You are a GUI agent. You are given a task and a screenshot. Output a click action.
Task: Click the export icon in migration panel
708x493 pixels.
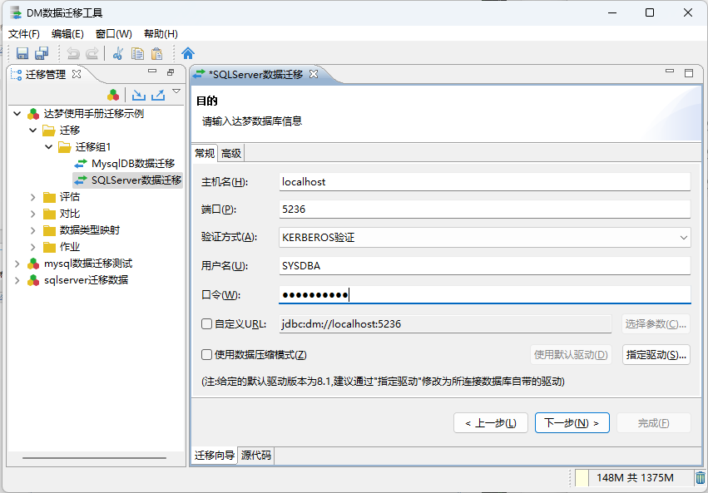[x=158, y=95]
